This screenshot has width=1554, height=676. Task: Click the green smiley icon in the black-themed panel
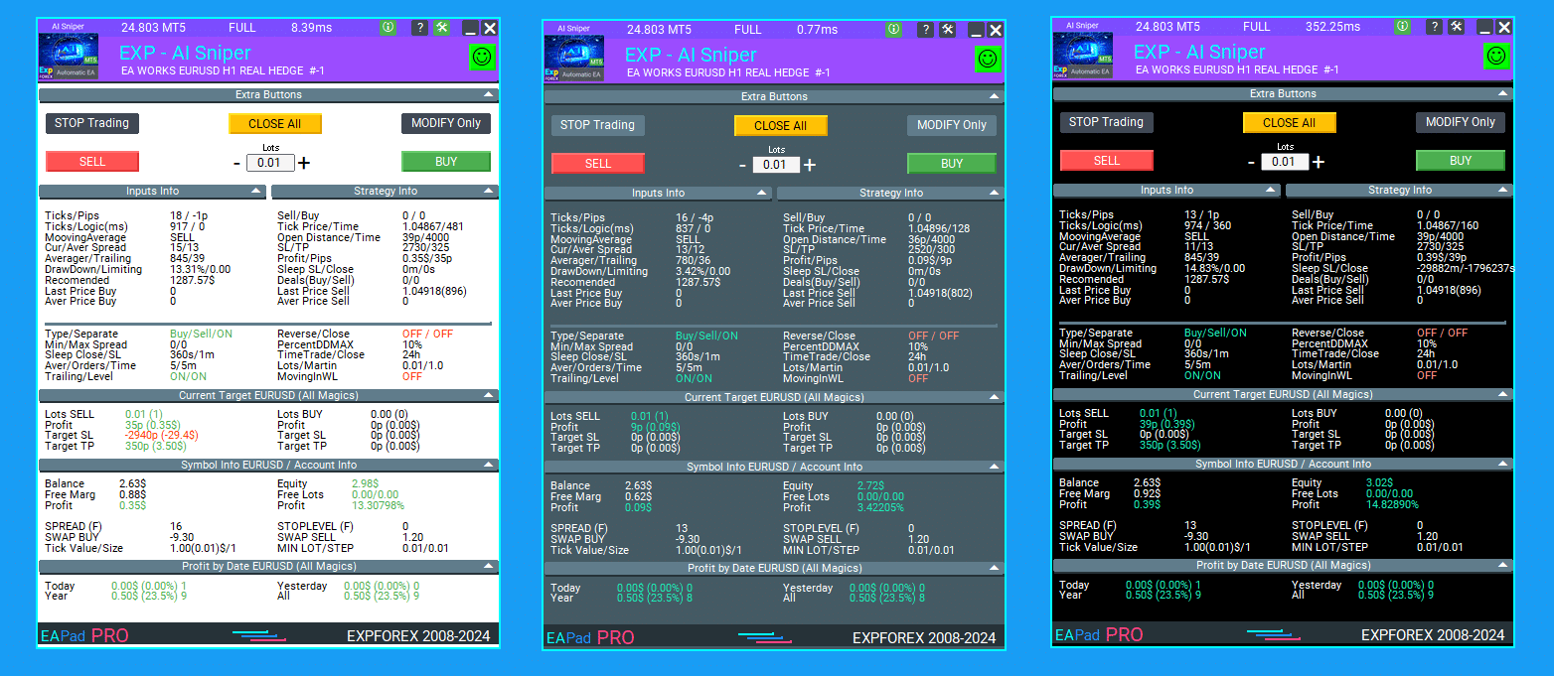click(1496, 57)
